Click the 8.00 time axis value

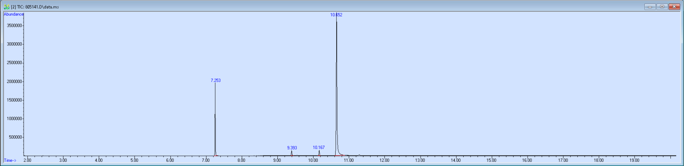tap(241, 160)
